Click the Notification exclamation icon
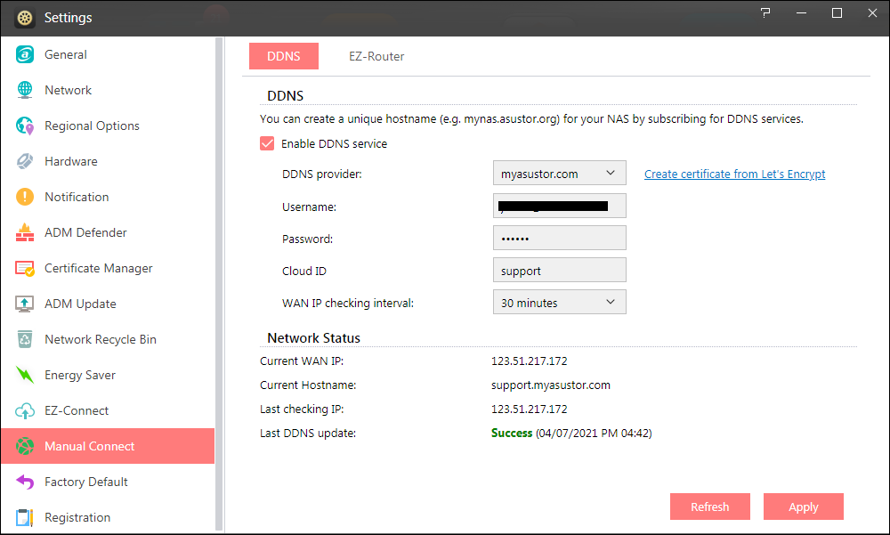This screenshot has width=890, height=535. [24, 197]
